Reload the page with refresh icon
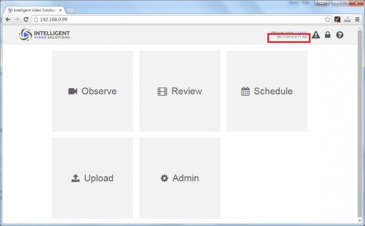Screen dimensions: 365x226 26,20
